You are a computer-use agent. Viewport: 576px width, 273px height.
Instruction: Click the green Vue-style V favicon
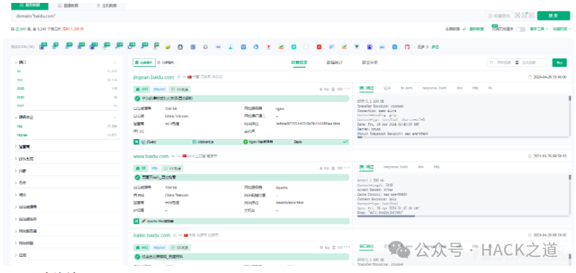pos(356,47)
